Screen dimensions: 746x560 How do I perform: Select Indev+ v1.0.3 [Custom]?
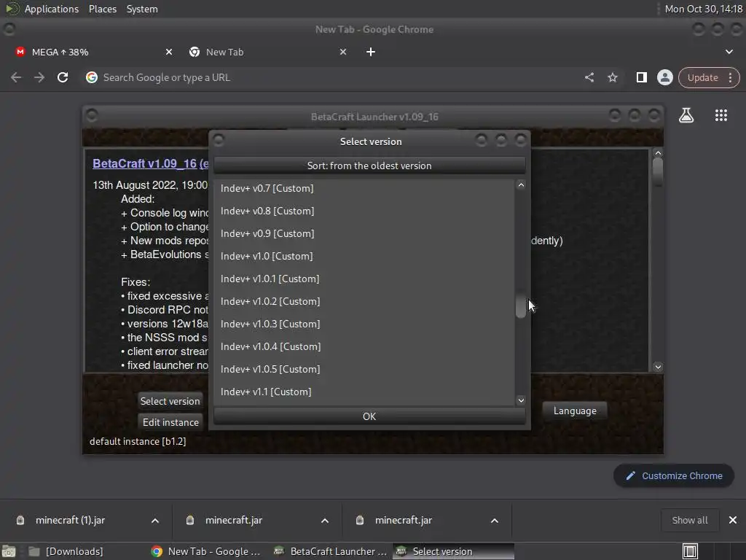coord(364,324)
